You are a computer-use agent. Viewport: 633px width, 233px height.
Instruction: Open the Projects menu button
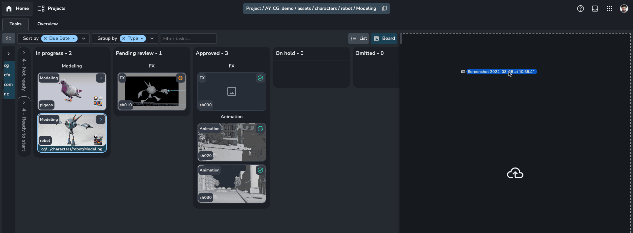pos(51,9)
